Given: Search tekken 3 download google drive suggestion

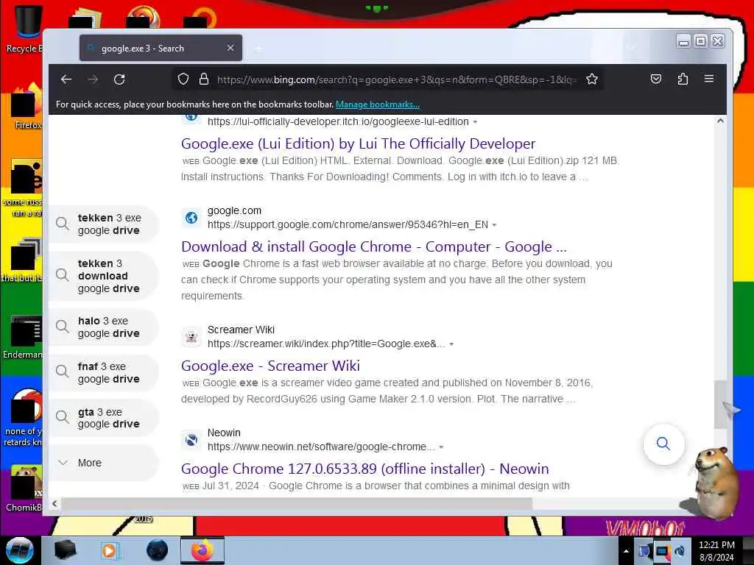Looking at the screenshot, I should pyautogui.click(x=103, y=276).
